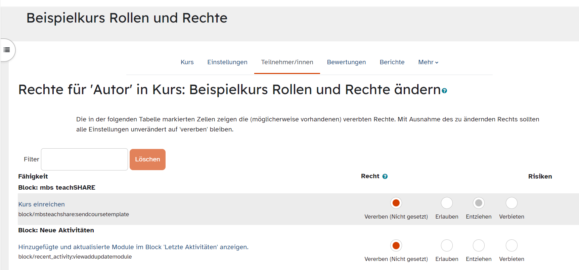Viewport: 579px width, 270px height.
Task: Select Verbieten for recent activity capability
Action: [511, 245]
